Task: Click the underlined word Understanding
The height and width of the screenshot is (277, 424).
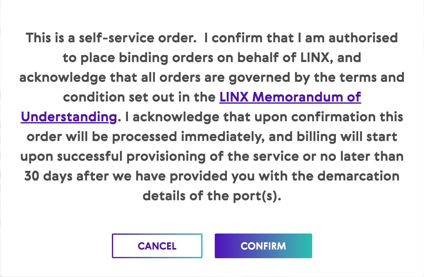Action: coord(69,117)
